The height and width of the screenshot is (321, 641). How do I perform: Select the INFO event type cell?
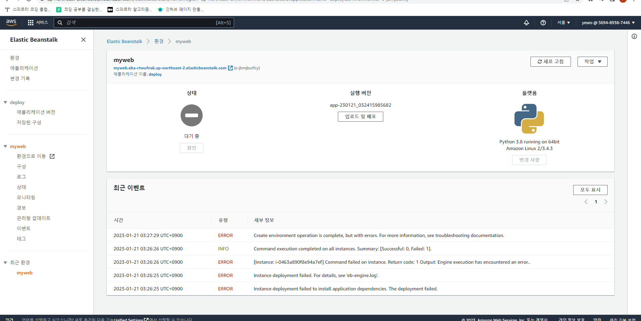pos(223,249)
